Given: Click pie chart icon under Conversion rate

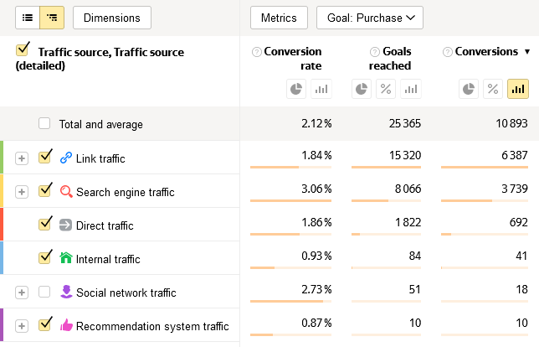Looking at the screenshot, I should [x=296, y=88].
